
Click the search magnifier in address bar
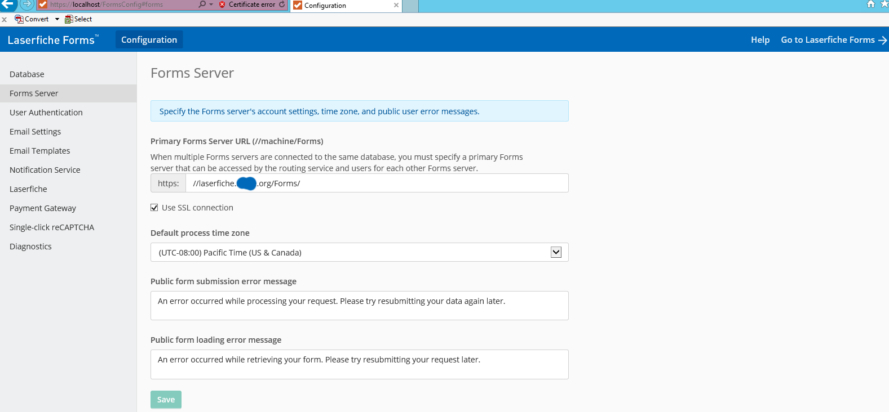[x=202, y=5]
